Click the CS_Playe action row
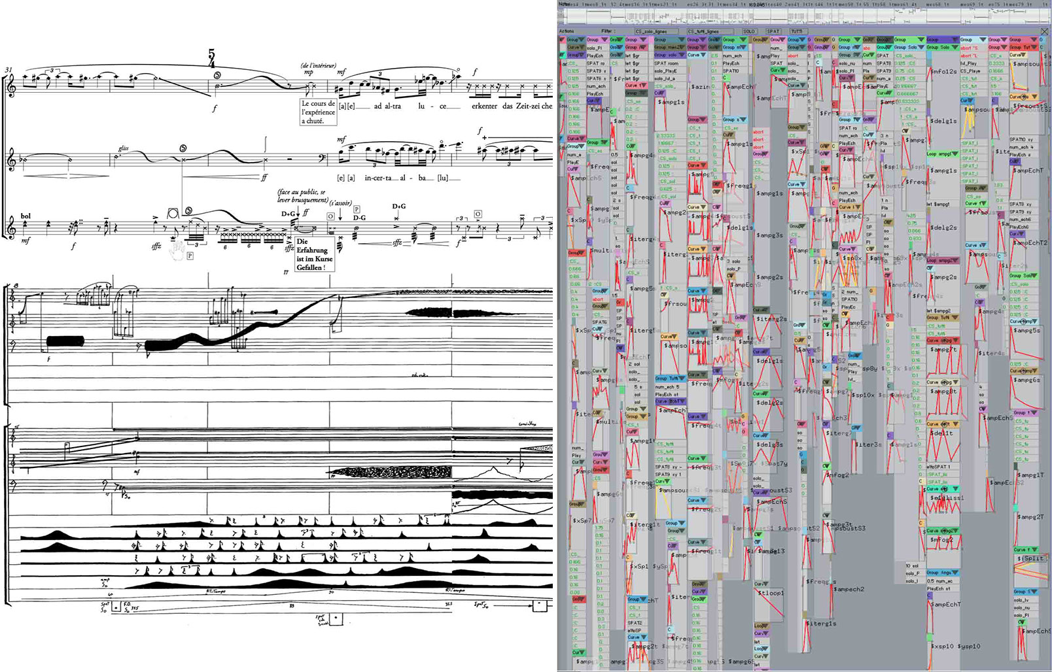This screenshot has height=672, width=1052. [974, 71]
